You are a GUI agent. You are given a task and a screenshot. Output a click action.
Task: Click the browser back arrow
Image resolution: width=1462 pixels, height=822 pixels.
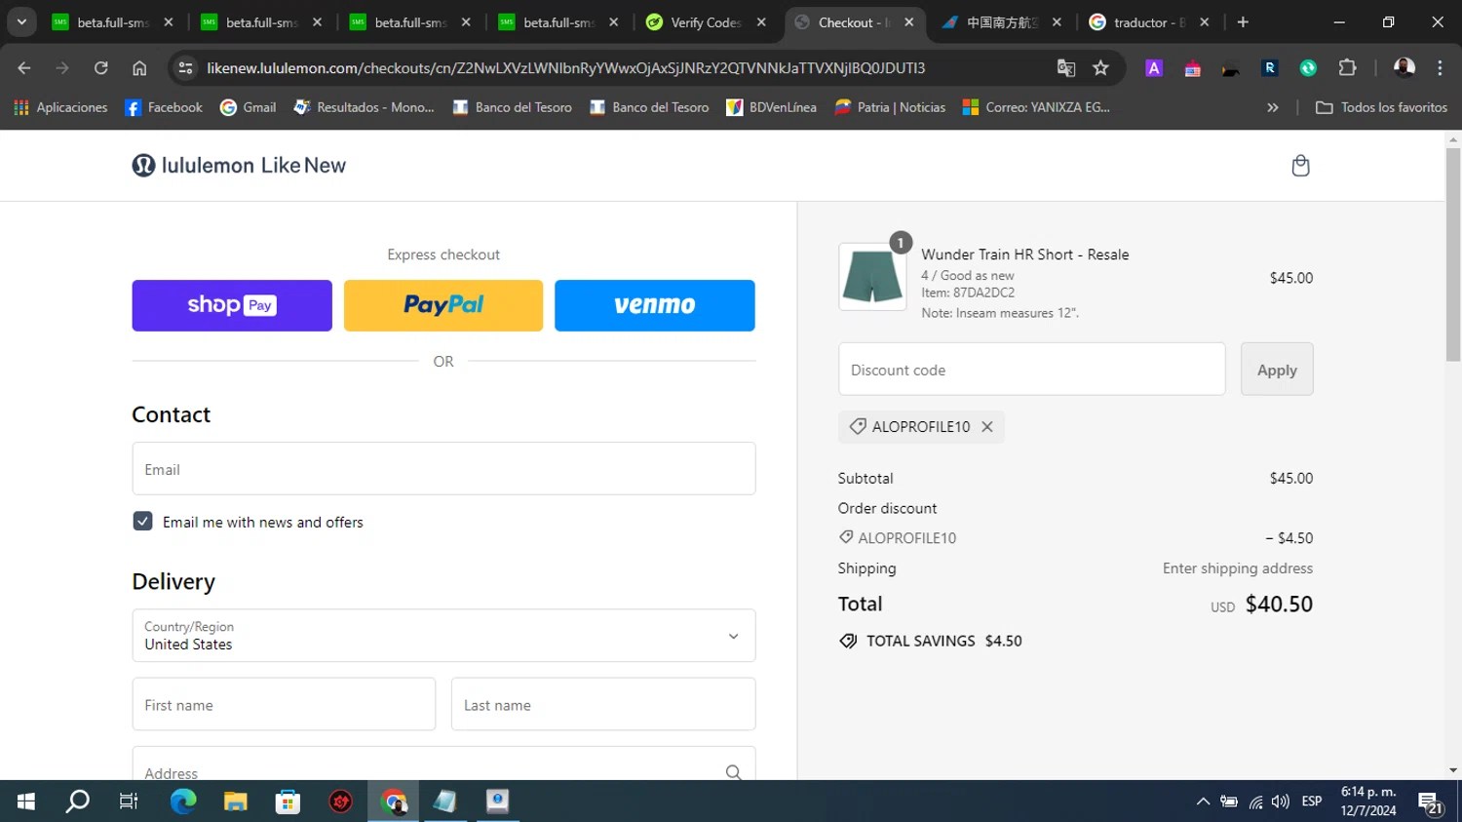24,67
